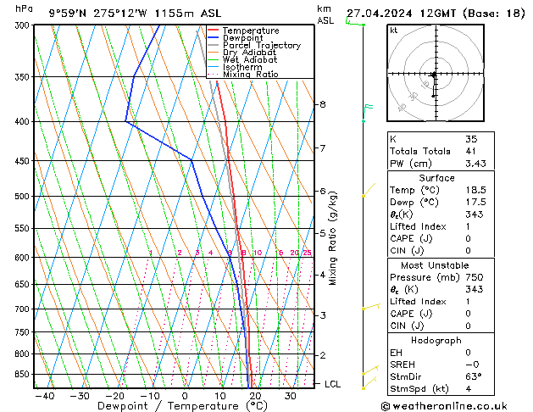Click the vertical 'Mixing Ratio (g/kg)' axis title
The height and width of the screenshot is (412, 533).
[333, 238]
